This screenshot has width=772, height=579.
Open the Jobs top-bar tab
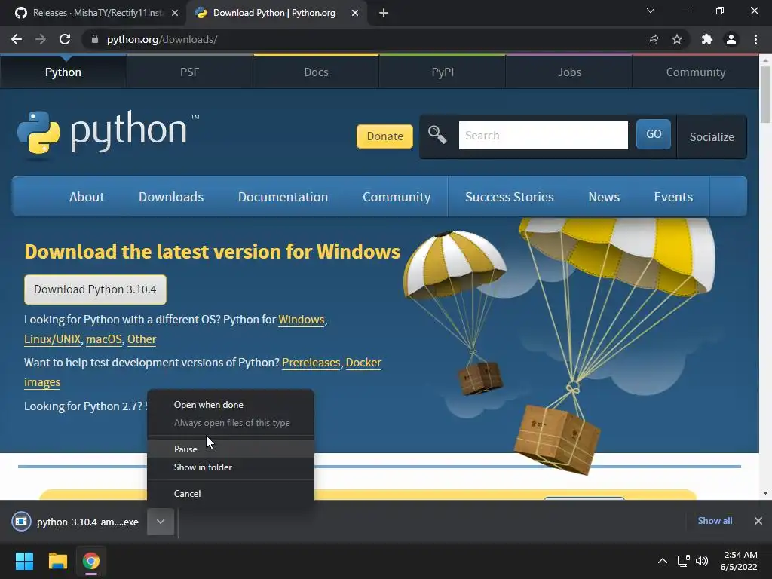click(569, 72)
